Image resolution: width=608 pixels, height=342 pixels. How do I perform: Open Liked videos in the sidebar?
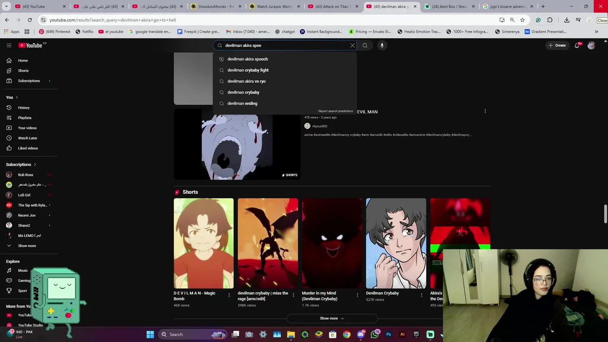pos(28,148)
